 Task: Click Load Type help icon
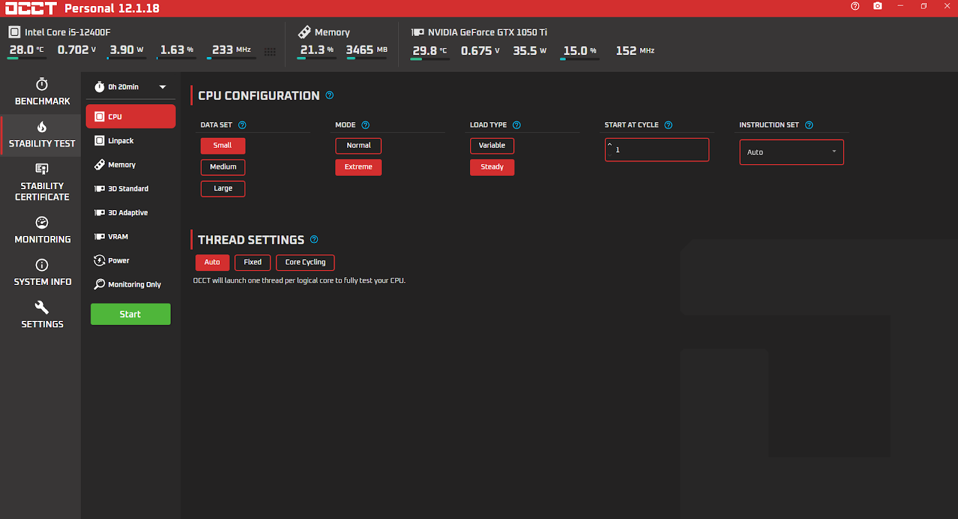click(x=517, y=125)
